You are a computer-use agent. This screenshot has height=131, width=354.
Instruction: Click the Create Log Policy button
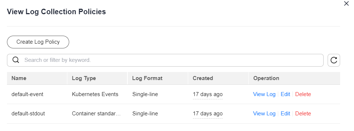pos(38,42)
